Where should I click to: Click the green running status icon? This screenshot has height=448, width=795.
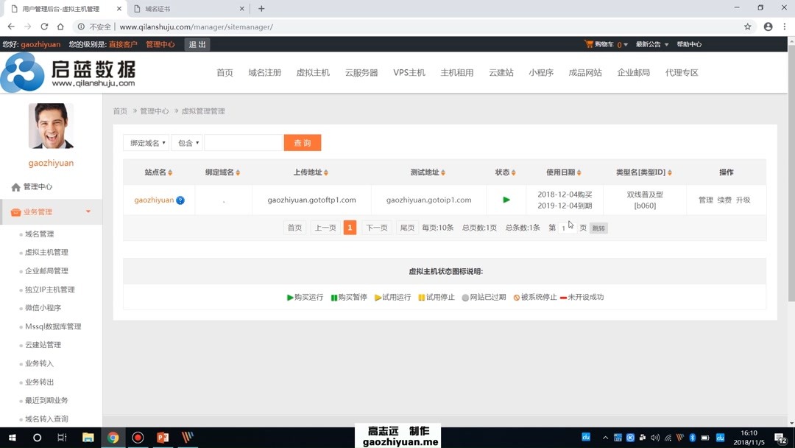pyautogui.click(x=504, y=200)
